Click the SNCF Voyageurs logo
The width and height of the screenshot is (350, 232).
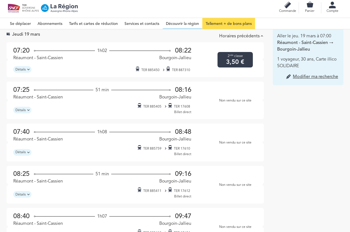tap(14, 8)
